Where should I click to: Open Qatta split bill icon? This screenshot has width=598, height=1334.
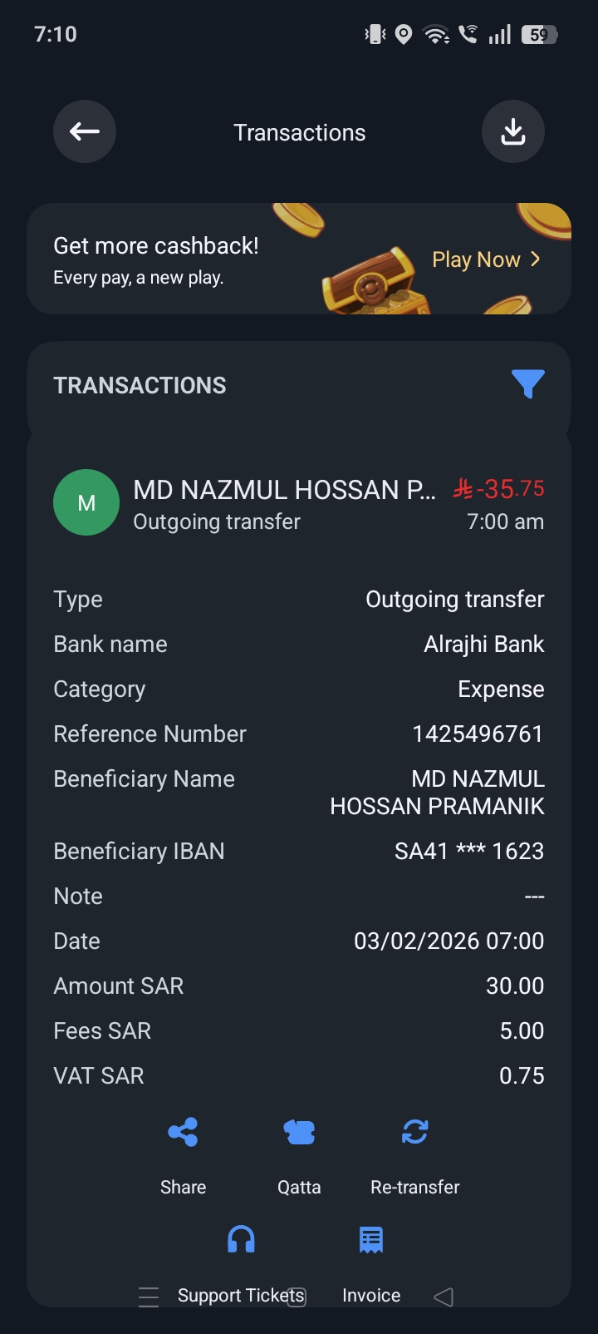pyautogui.click(x=299, y=1132)
